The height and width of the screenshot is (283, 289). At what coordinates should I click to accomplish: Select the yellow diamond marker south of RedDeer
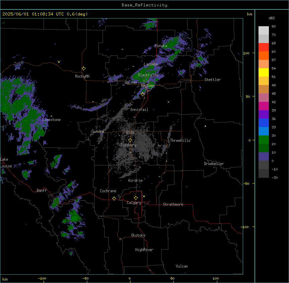(142, 94)
